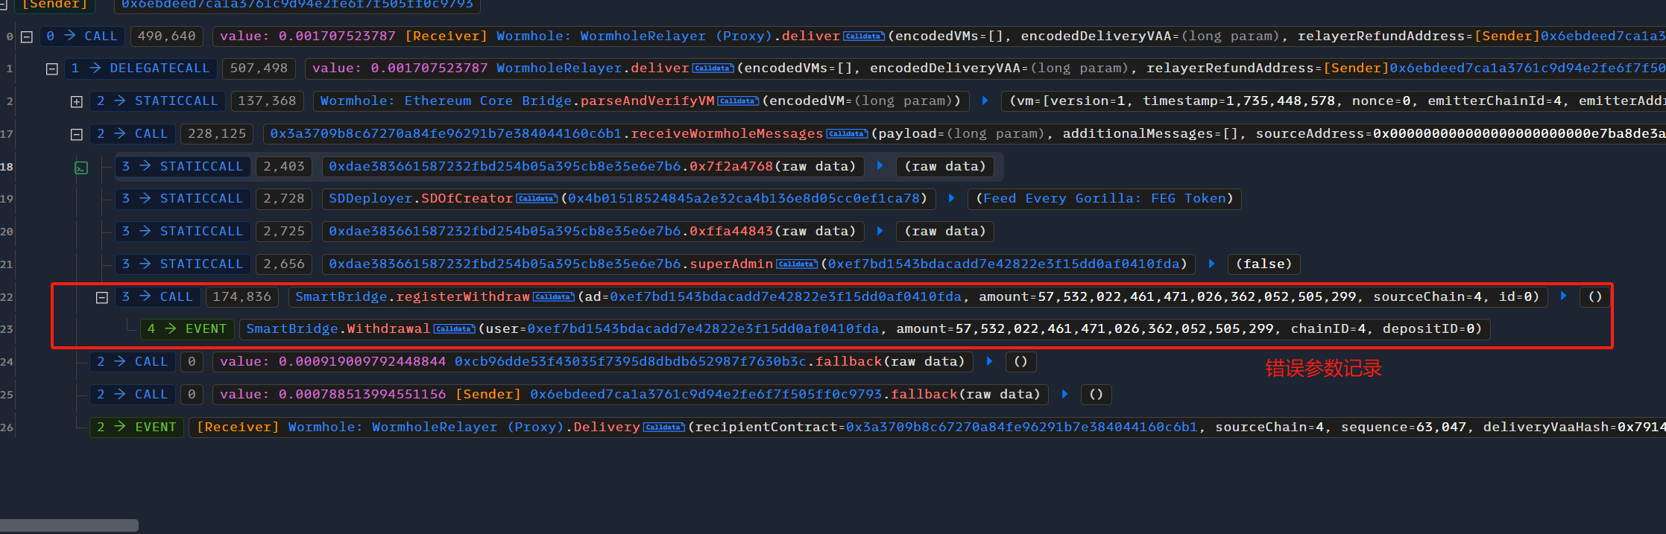Viewport: 1666px width, 534px height.
Task: Click the () return of registerWithdraw
Action: pyautogui.click(x=1595, y=297)
